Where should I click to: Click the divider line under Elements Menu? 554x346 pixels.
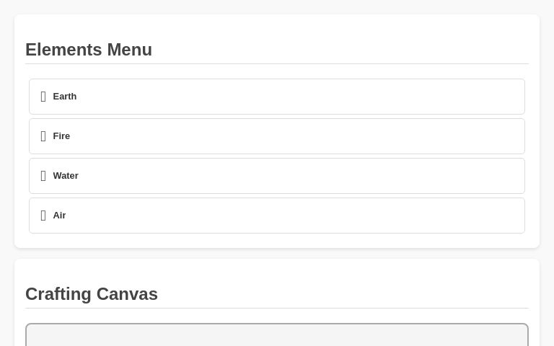[277, 63]
